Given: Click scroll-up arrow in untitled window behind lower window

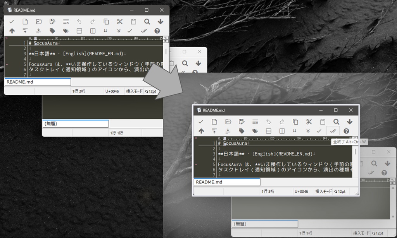Looking at the screenshot, I should pos(393,188).
